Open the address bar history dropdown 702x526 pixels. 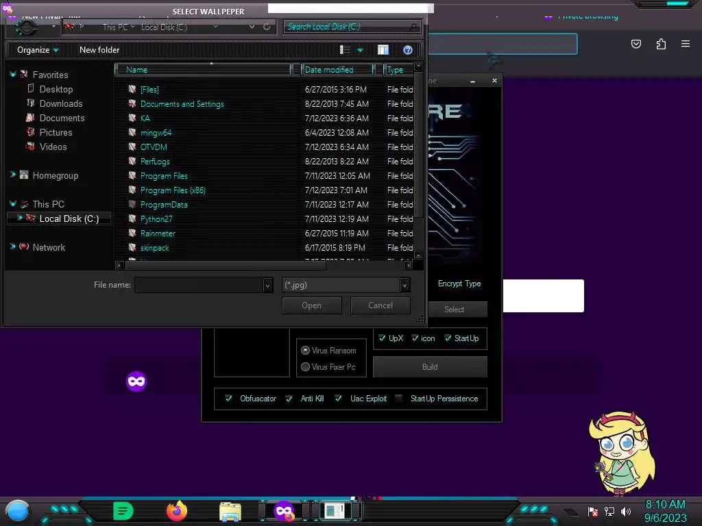252,27
